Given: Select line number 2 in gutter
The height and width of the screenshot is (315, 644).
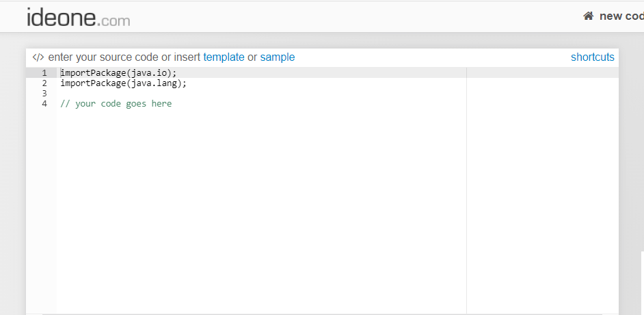Looking at the screenshot, I should (44, 83).
